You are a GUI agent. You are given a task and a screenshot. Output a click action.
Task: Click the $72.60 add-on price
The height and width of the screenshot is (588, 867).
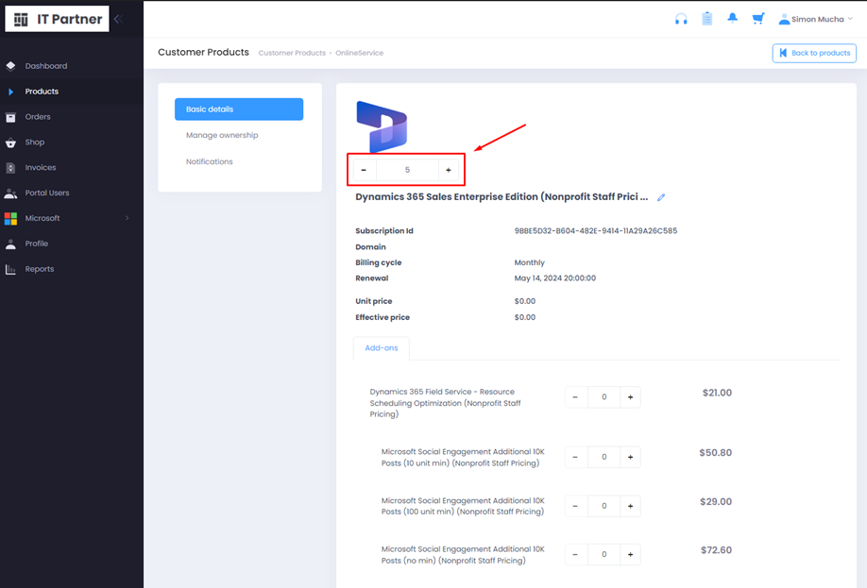point(716,550)
